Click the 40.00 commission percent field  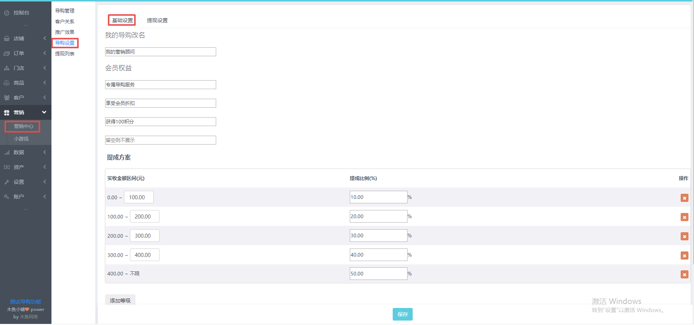pos(378,255)
